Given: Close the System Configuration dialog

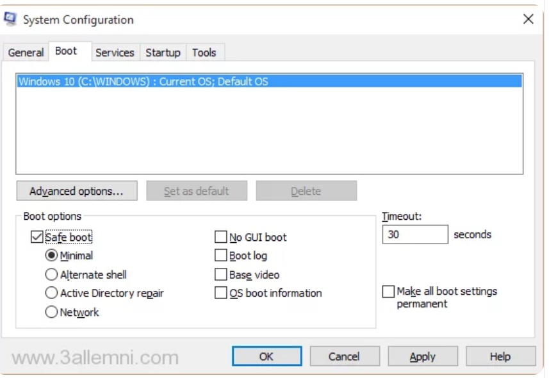Looking at the screenshot, I should tap(528, 19).
